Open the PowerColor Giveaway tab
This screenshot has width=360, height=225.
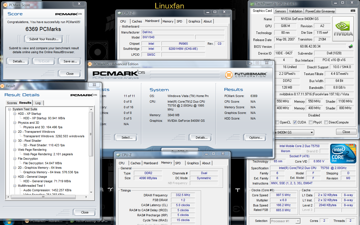pos(320,11)
